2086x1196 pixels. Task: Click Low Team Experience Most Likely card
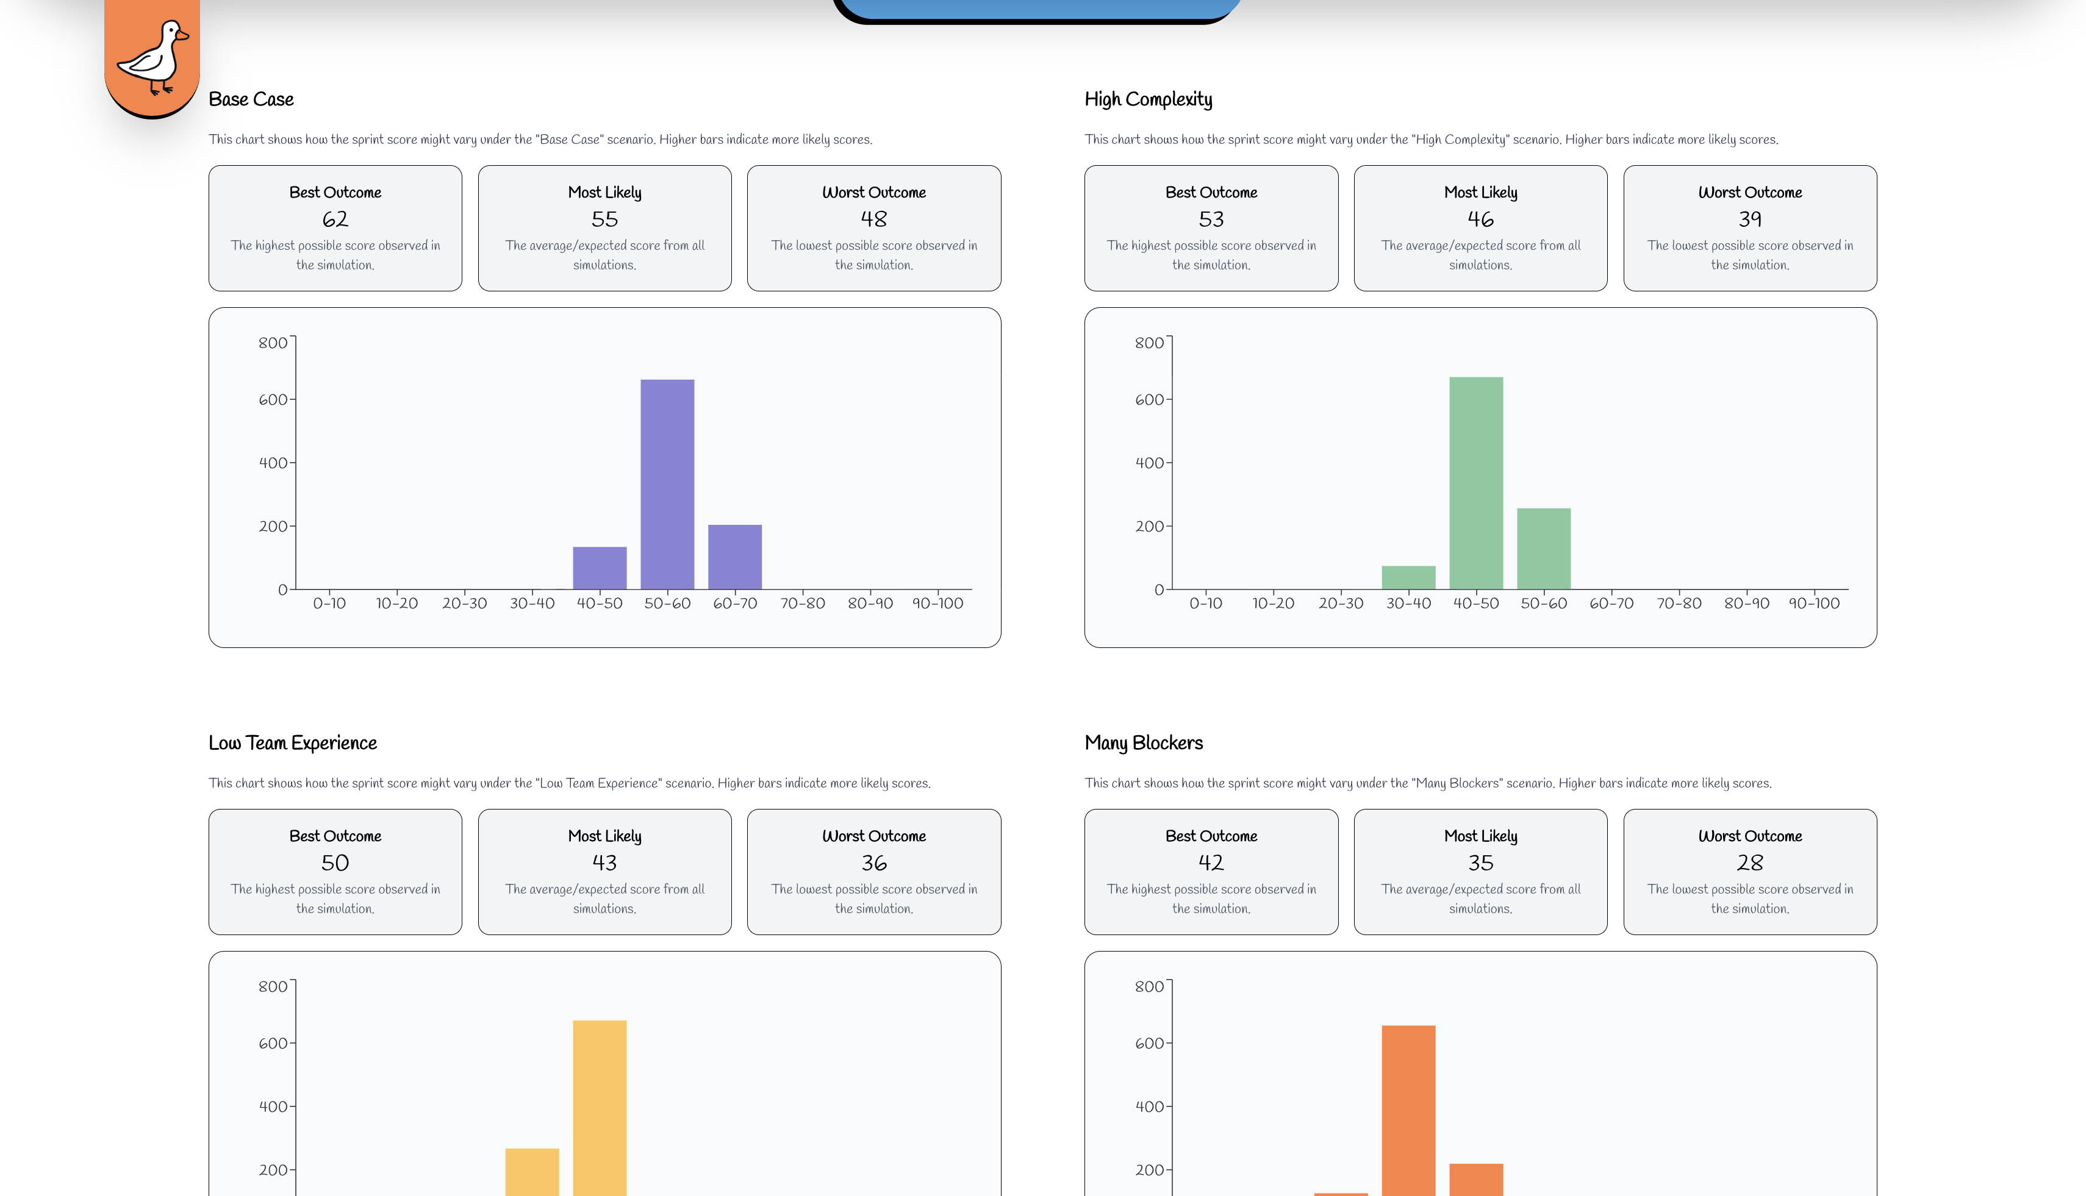[x=604, y=872]
